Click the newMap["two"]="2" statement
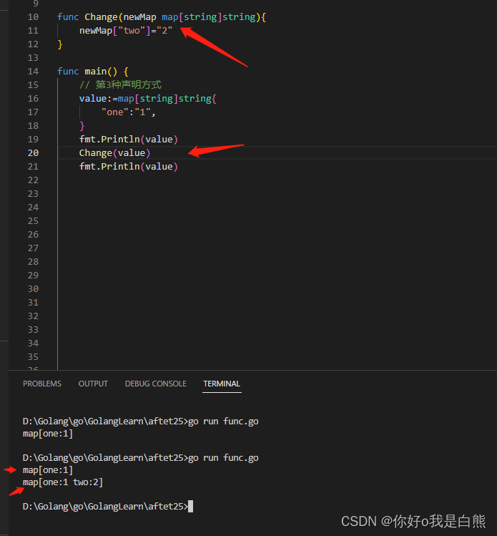Image resolution: width=497 pixels, height=536 pixels. (x=126, y=31)
